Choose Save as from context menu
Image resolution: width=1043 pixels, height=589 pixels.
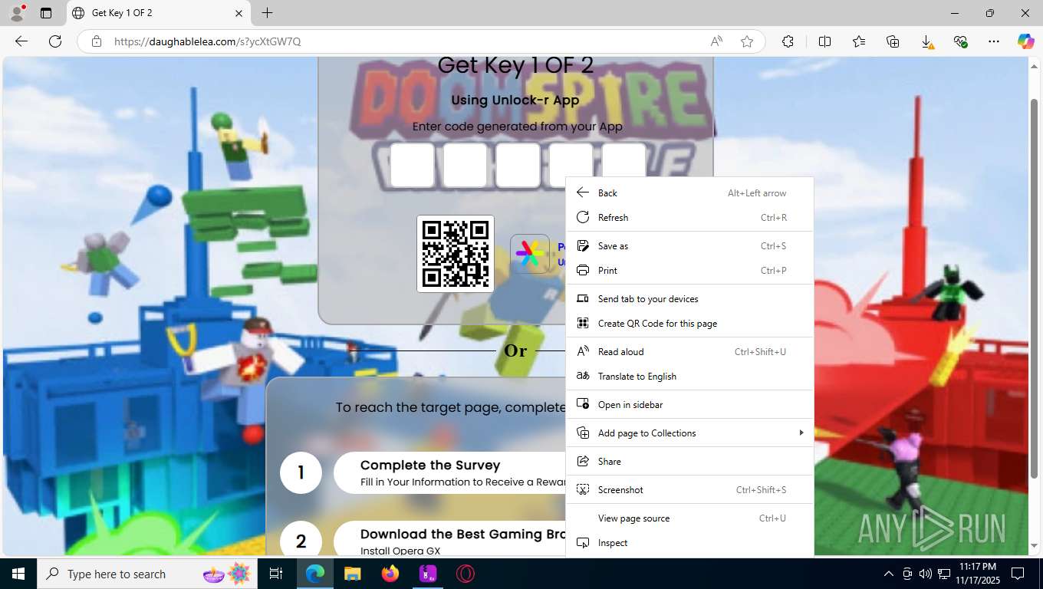(689, 246)
